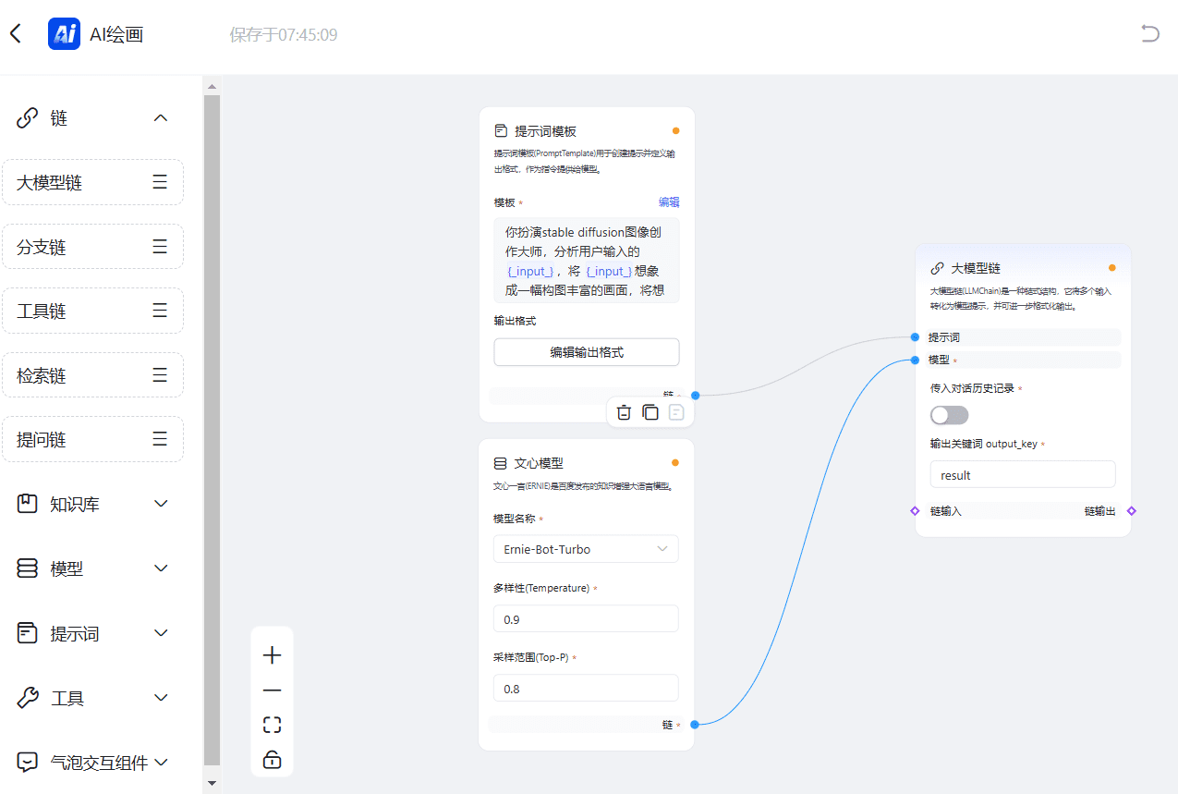Click the 工具 wrench icon
Screen dimensions: 1178x794
pyautogui.click(x=28, y=698)
